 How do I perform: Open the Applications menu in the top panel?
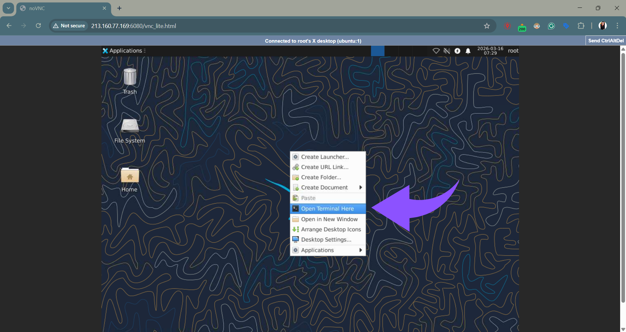124,51
